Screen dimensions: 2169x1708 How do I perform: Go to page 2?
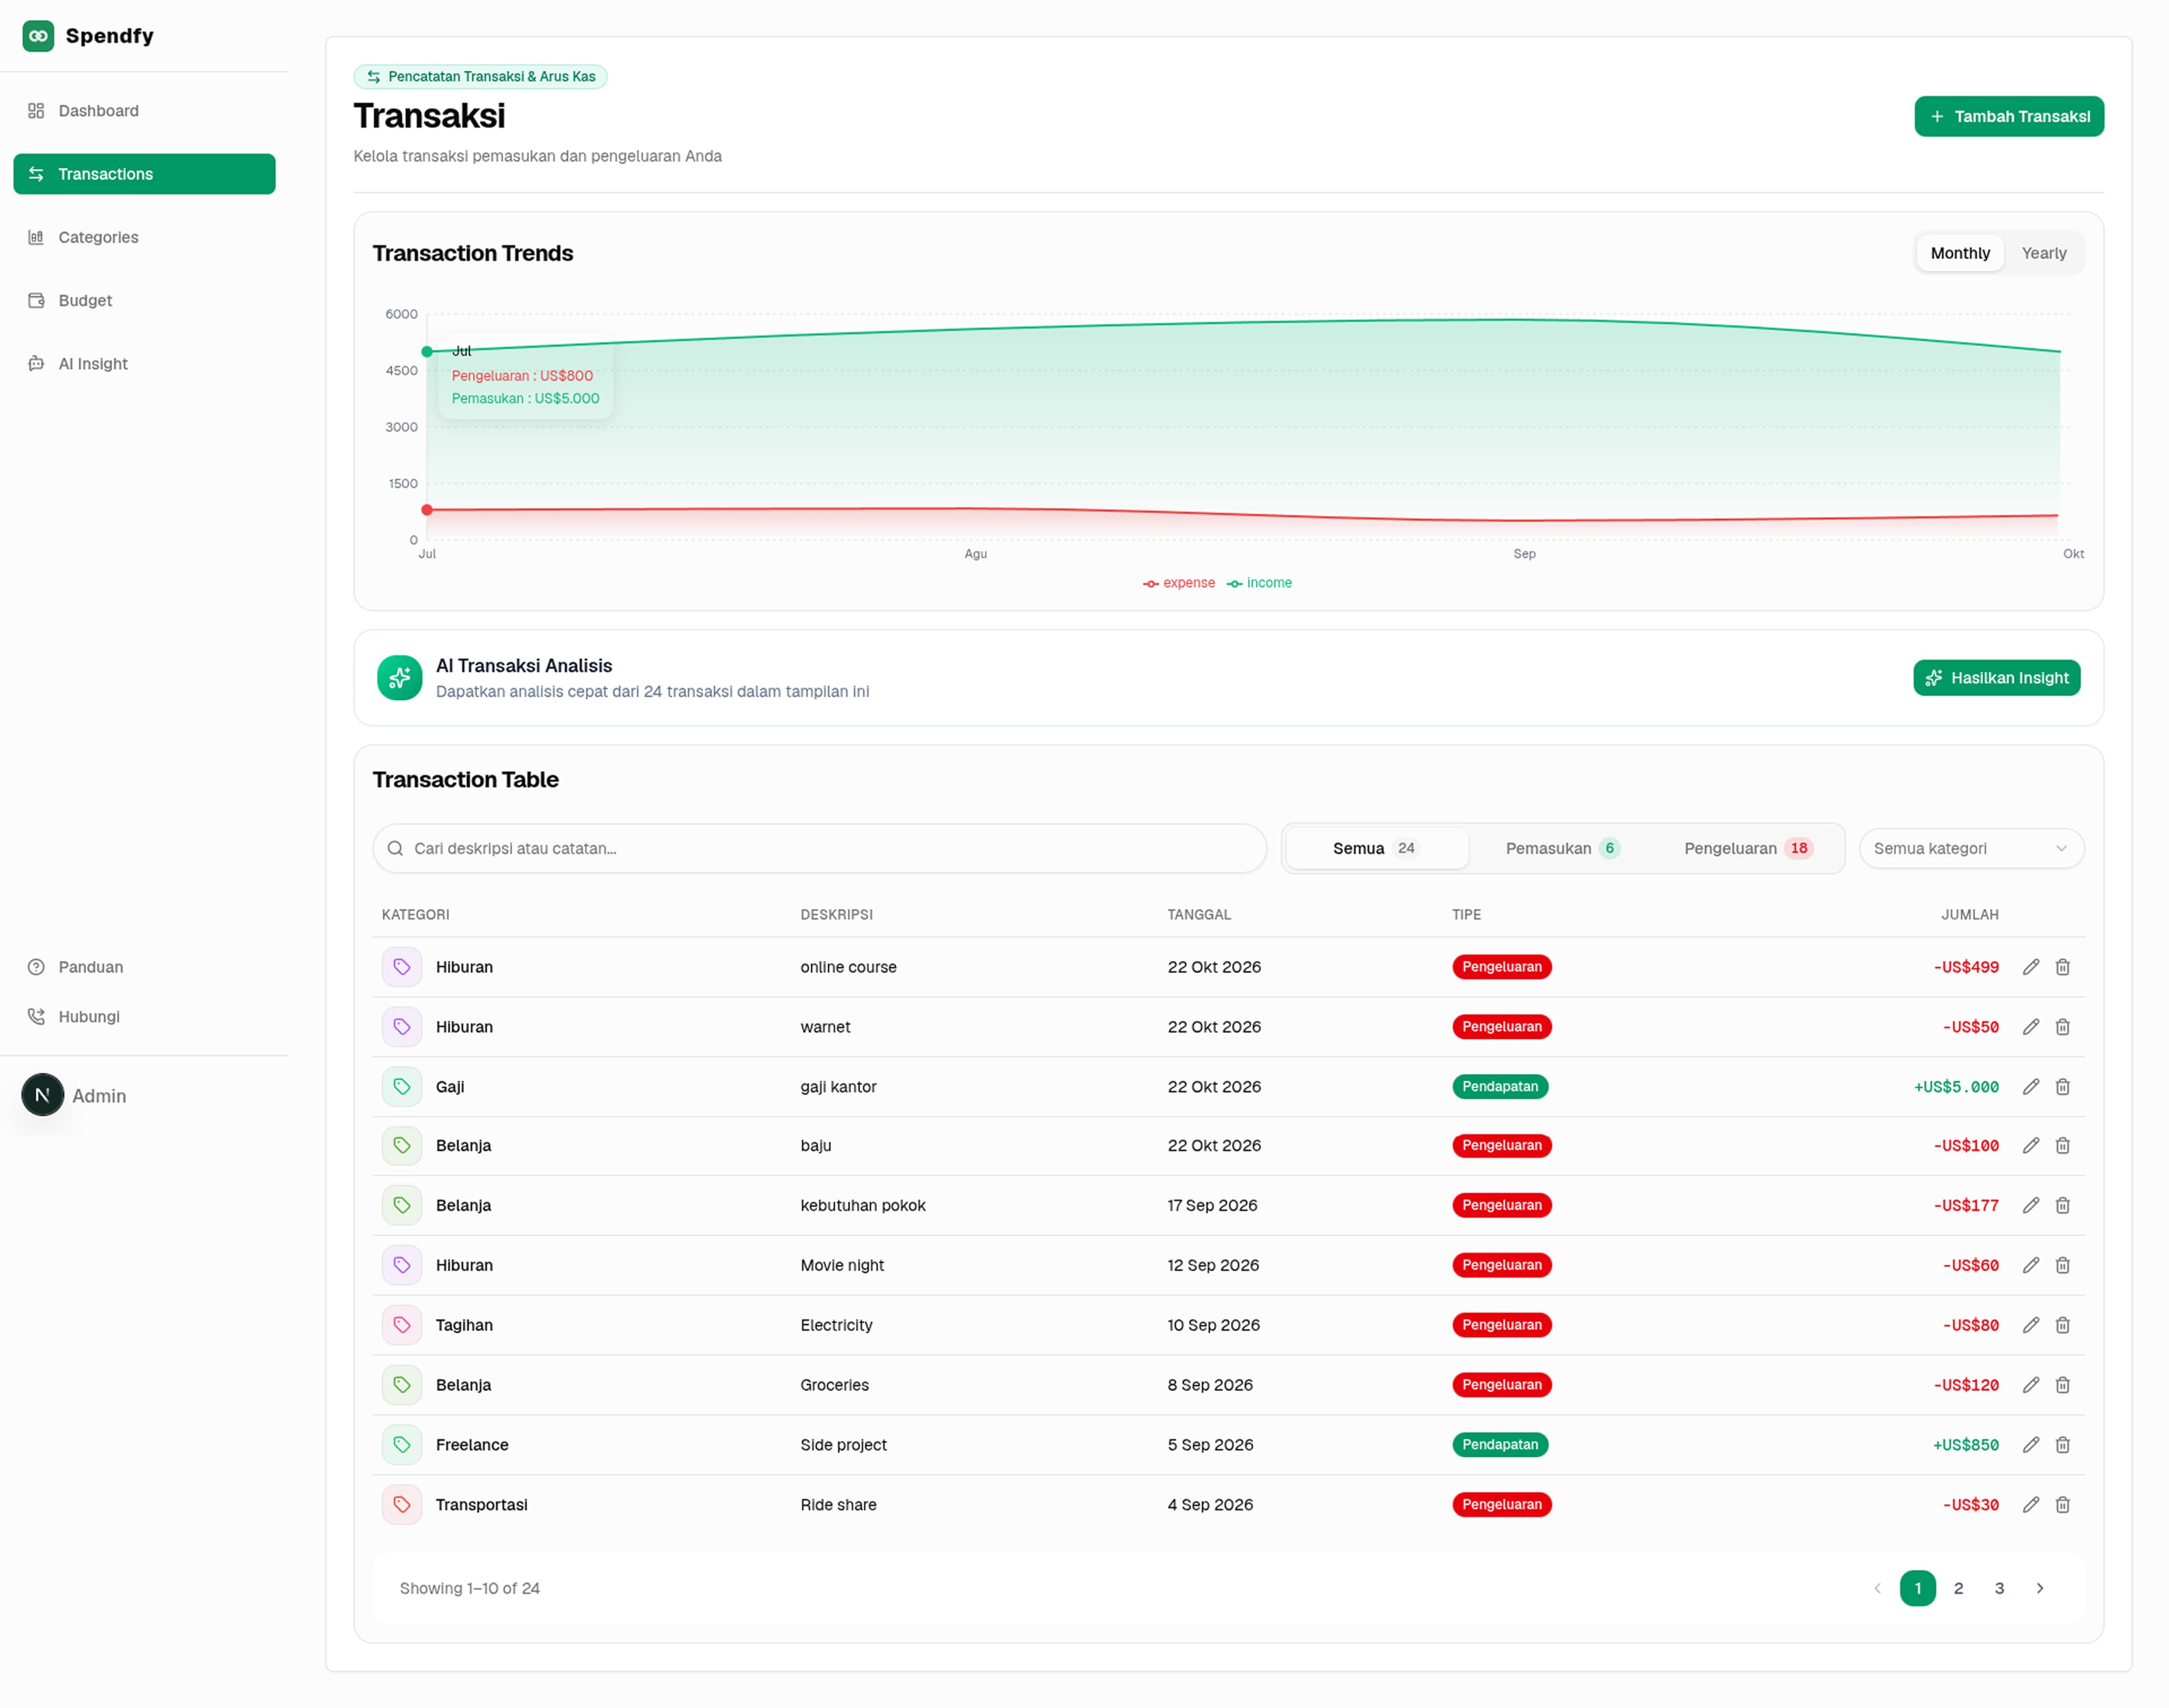(1958, 1589)
